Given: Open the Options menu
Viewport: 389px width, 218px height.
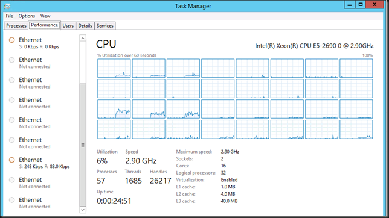Looking at the screenshot, I should (x=27, y=16).
